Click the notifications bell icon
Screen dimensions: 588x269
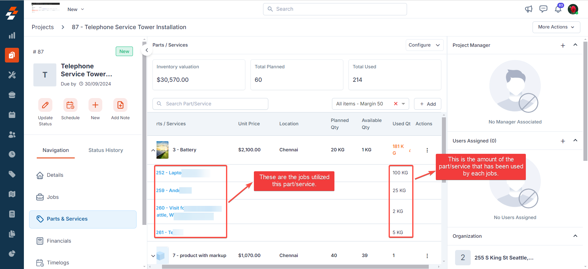click(558, 9)
